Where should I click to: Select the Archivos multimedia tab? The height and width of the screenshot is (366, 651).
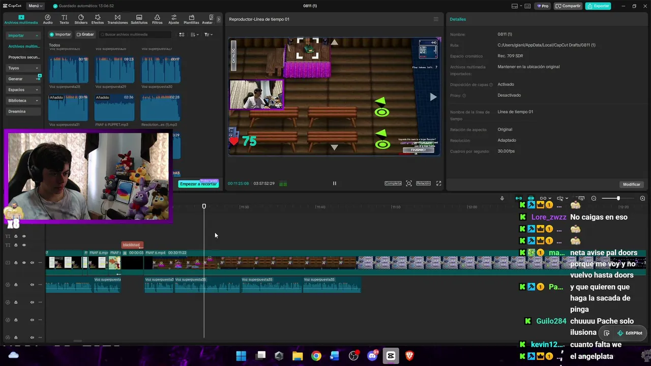tap(21, 19)
